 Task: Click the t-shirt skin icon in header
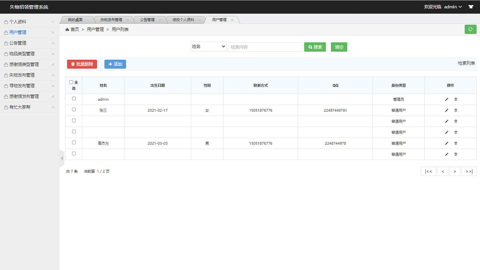471,7
